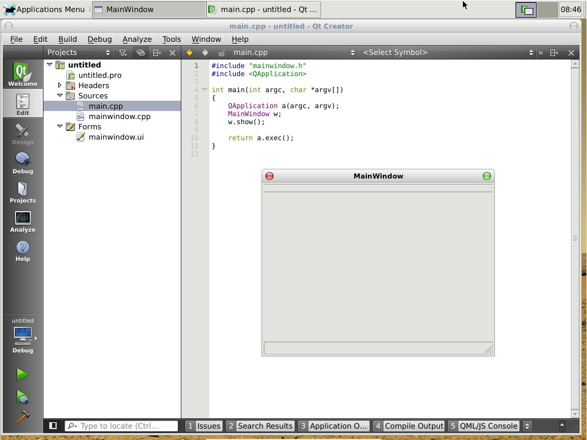Image resolution: width=587 pixels, height=440 pixels.
Task: Open the Welcome mode
Action: click(x=22, y=74)
